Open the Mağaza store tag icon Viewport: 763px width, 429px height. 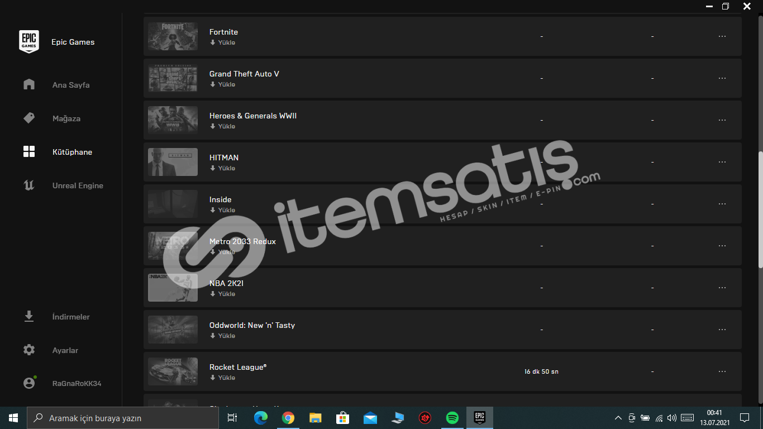pyautogui.click(x=29, y=118)
